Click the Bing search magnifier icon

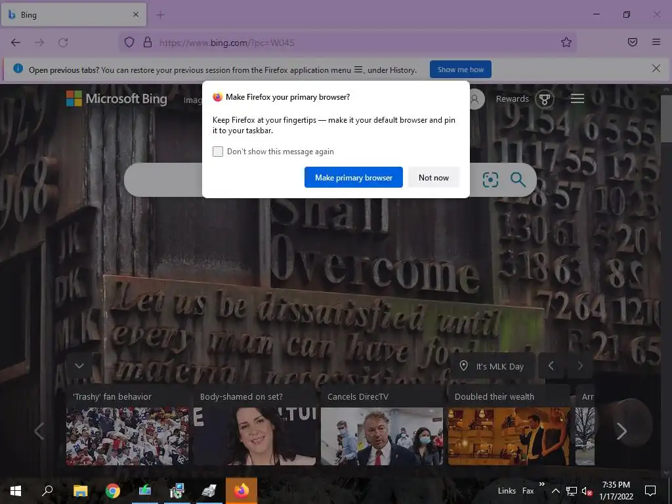[518, 180]
